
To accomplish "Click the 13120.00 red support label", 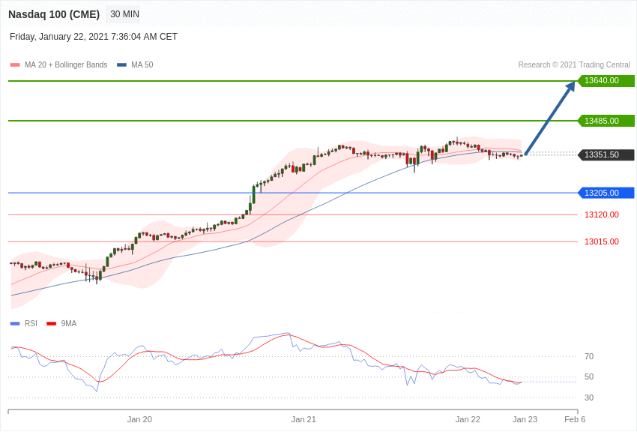I will pyautogui.click(x=602, y=214).
